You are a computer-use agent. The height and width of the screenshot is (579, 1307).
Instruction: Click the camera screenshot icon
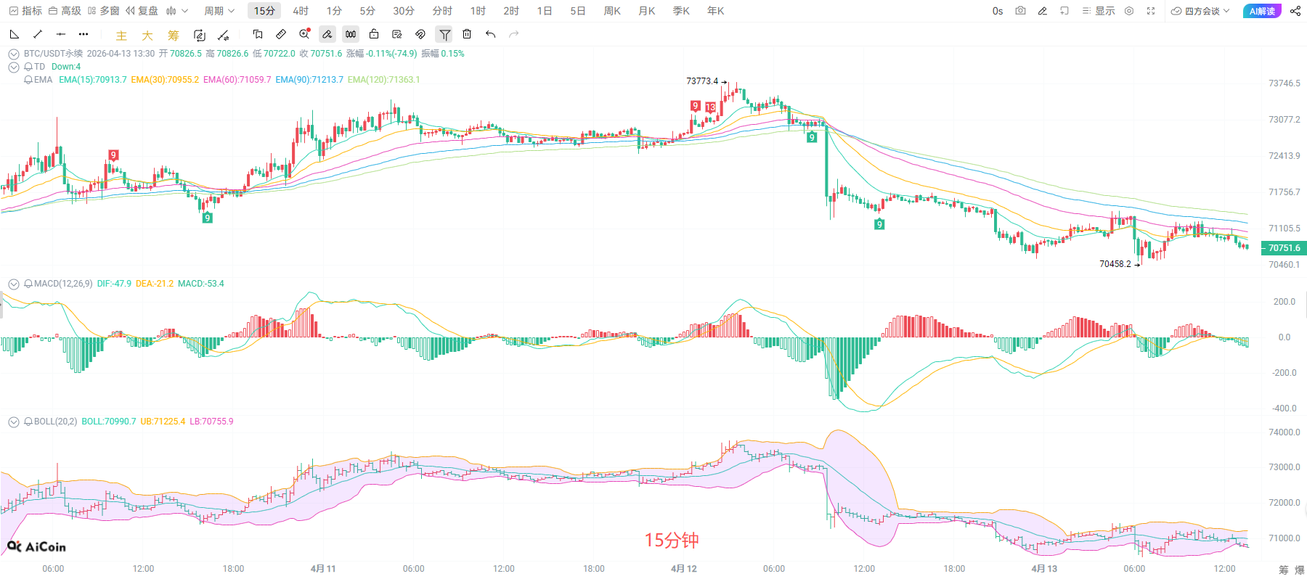click(1020, 11)
